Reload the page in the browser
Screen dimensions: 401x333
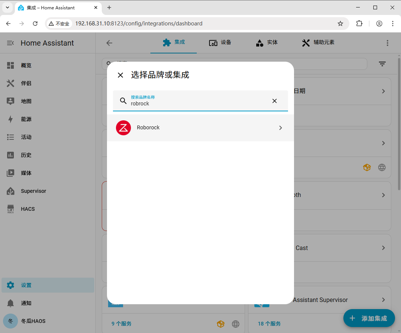(35, 24)
